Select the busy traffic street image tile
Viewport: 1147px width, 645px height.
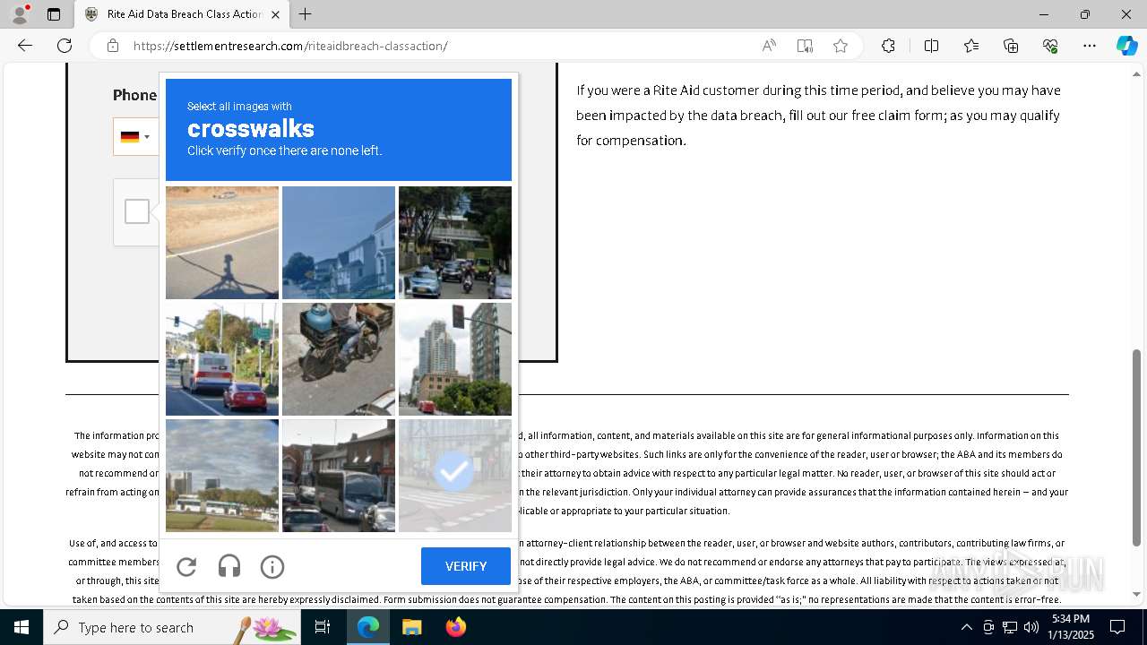click(x=455, y=243)
